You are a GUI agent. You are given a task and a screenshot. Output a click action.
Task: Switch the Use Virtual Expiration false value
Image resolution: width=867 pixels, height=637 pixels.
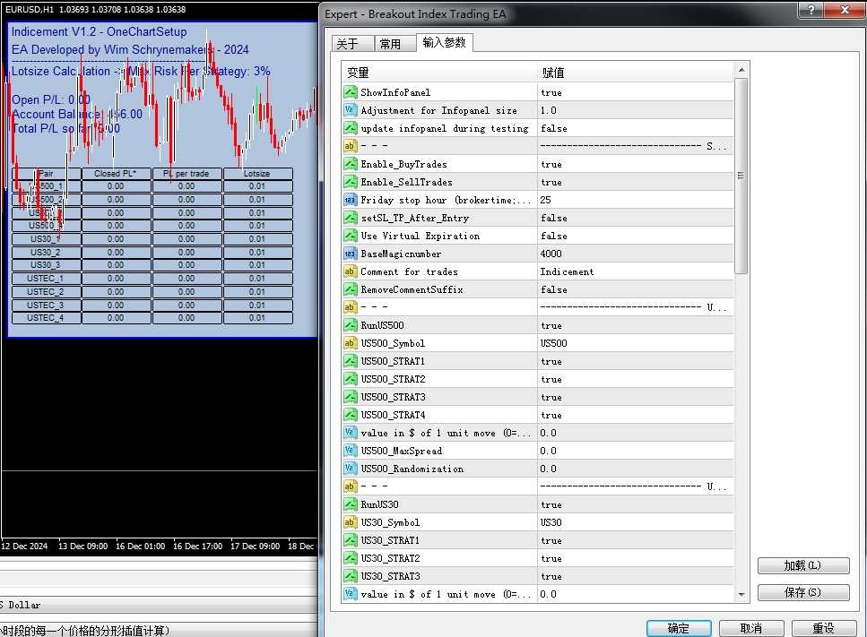(x=634, y=236)
